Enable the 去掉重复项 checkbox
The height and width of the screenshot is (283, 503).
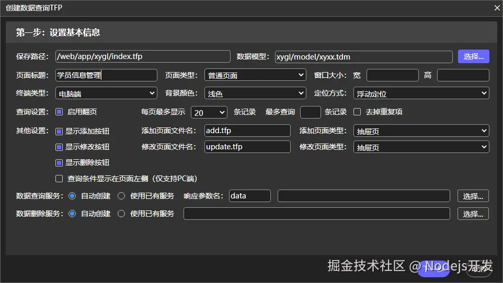tap(357, 112)
